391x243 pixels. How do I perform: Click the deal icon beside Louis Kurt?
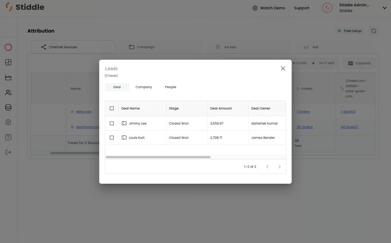pyautogui.click(x=124, y=138)
